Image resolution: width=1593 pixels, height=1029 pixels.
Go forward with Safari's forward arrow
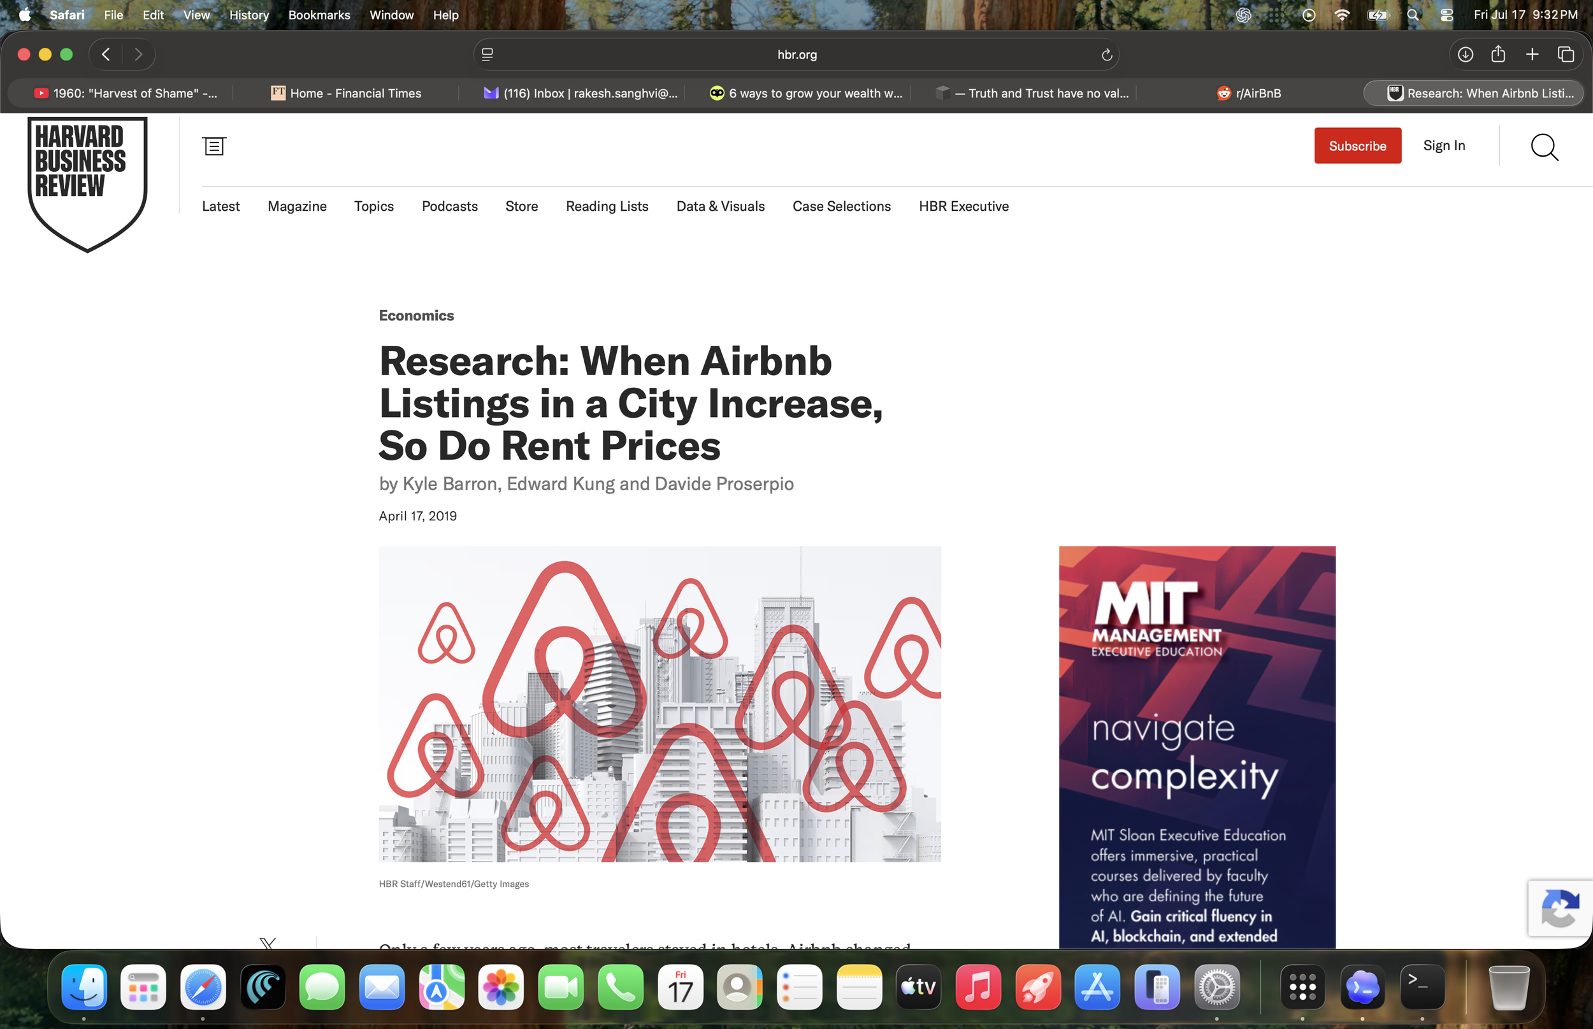pyautogui.click(x=138, y=55)
